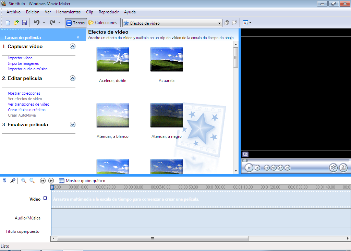Click the new collection folder icon
The width and height of the screenshot is (351, 251).
234,23
